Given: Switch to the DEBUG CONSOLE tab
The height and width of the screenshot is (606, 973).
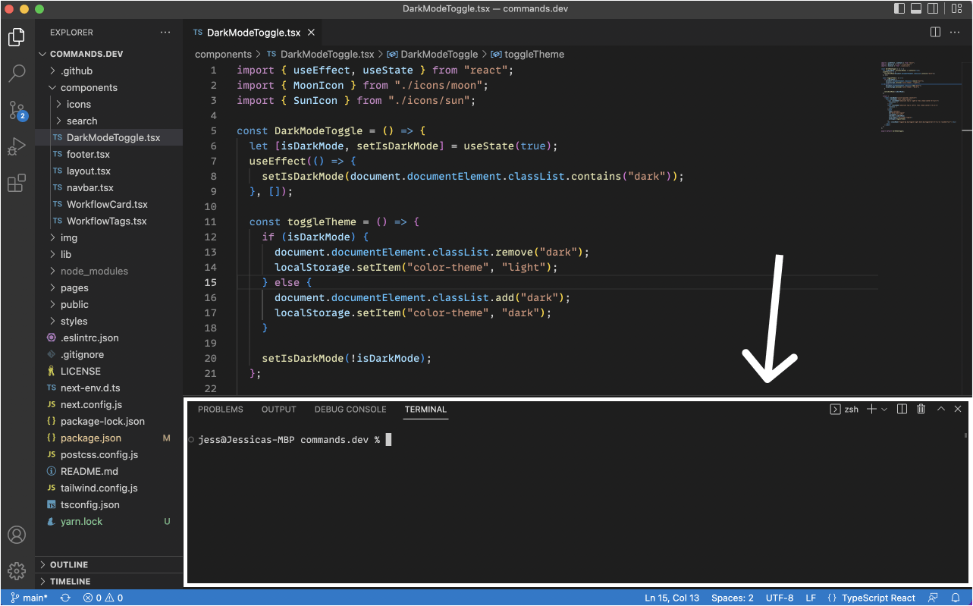Looking at the screenshot, I should click(x=350, y=409).
